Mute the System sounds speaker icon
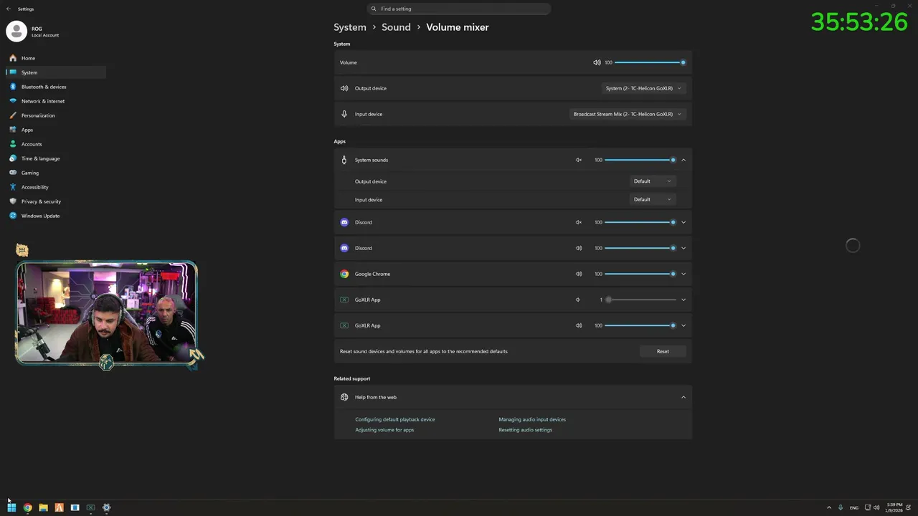This screenshot has width=918, height=516. (x=578, y=160)
